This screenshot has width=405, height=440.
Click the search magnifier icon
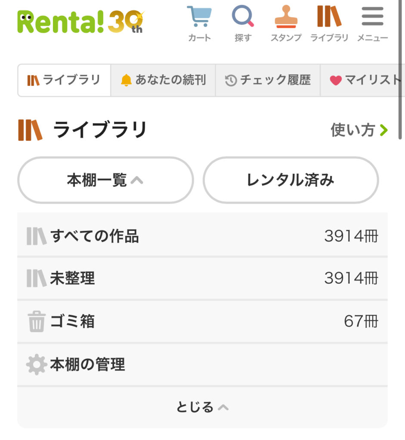pos(243,17)
